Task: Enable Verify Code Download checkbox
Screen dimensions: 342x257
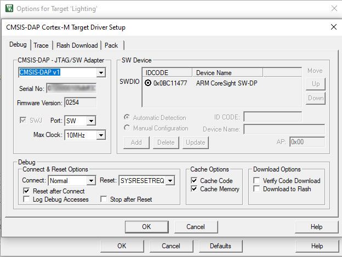Action: tap(256, 180)
